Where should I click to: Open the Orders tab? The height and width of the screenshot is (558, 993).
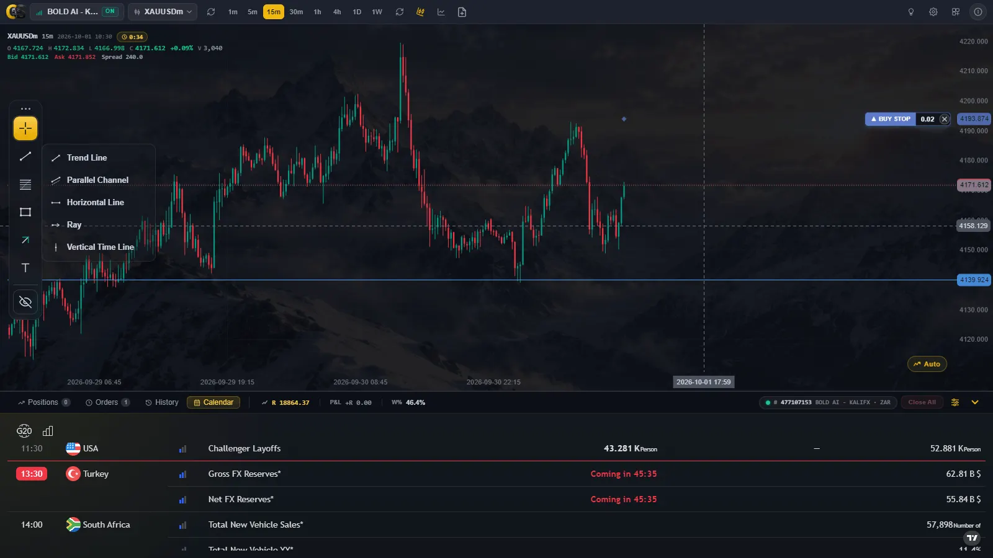click(x=107, y=402)
